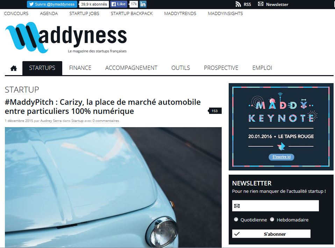Open the #MaddyPitch Carizy article title

click(102, 107)
